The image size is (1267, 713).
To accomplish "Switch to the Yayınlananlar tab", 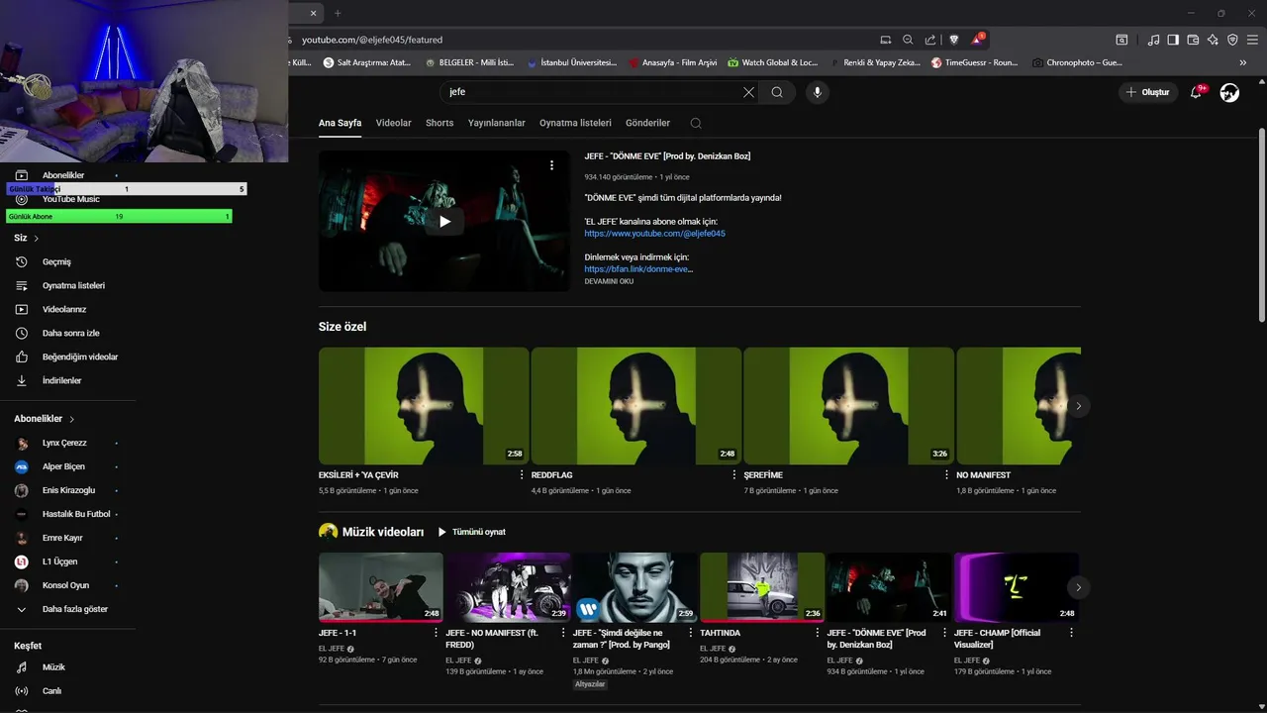I will 497,123.
